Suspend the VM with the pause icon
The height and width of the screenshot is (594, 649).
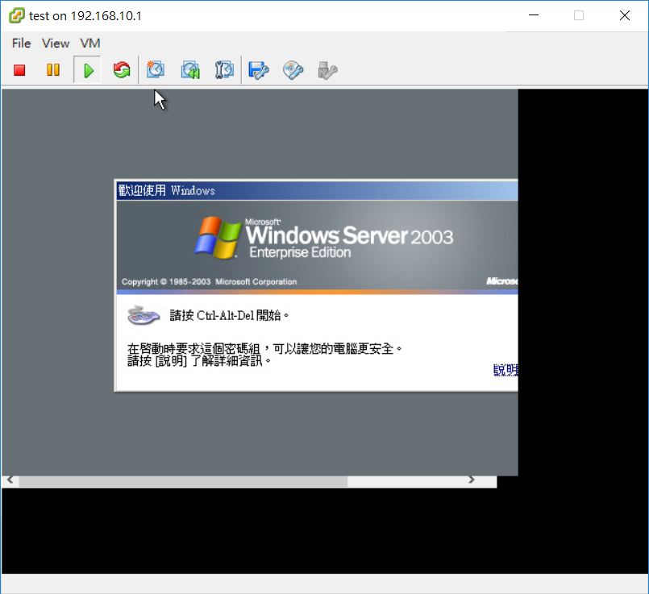pos(53,70)
